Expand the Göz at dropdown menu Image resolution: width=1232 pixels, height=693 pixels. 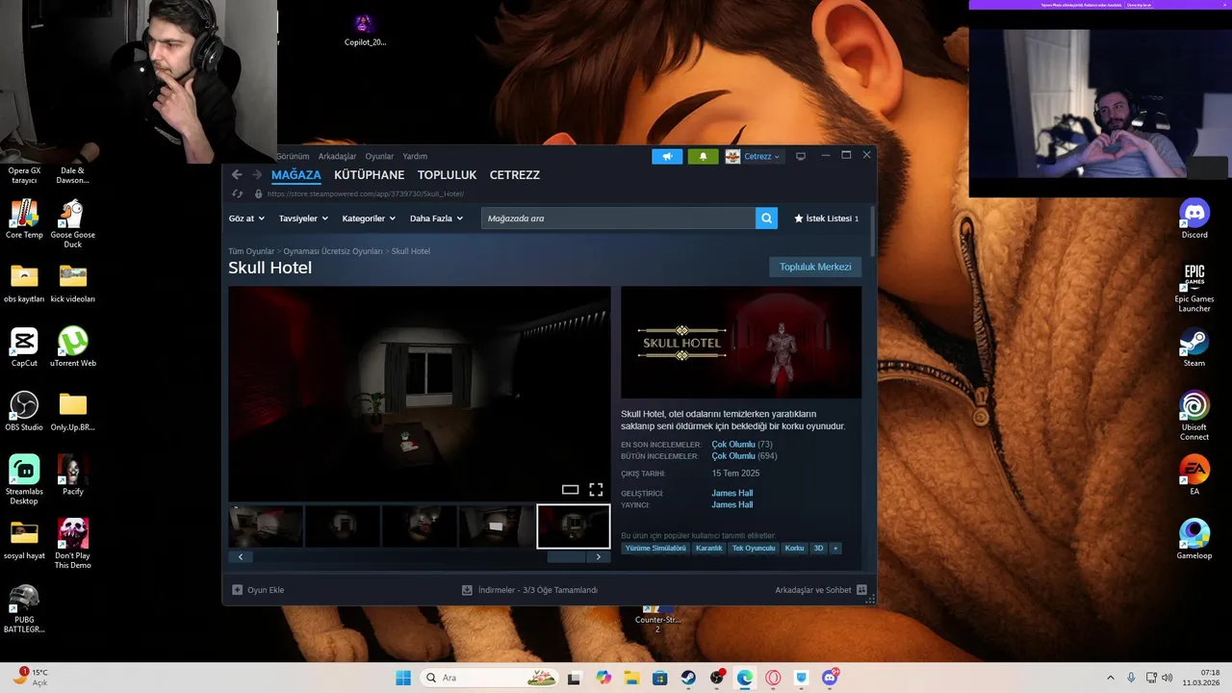pos(246,218)
